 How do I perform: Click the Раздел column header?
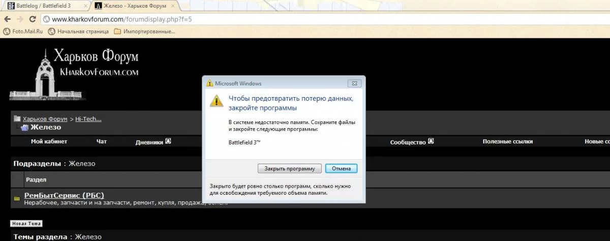[36, 180]
